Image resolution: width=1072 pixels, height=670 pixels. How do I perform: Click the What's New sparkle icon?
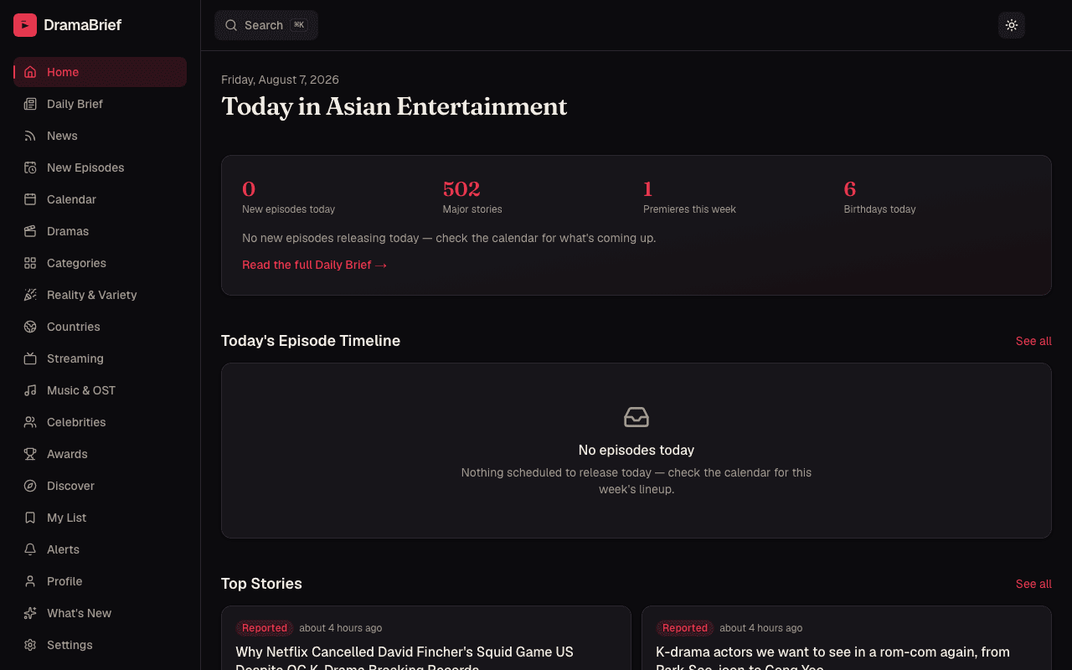[30, 613]
